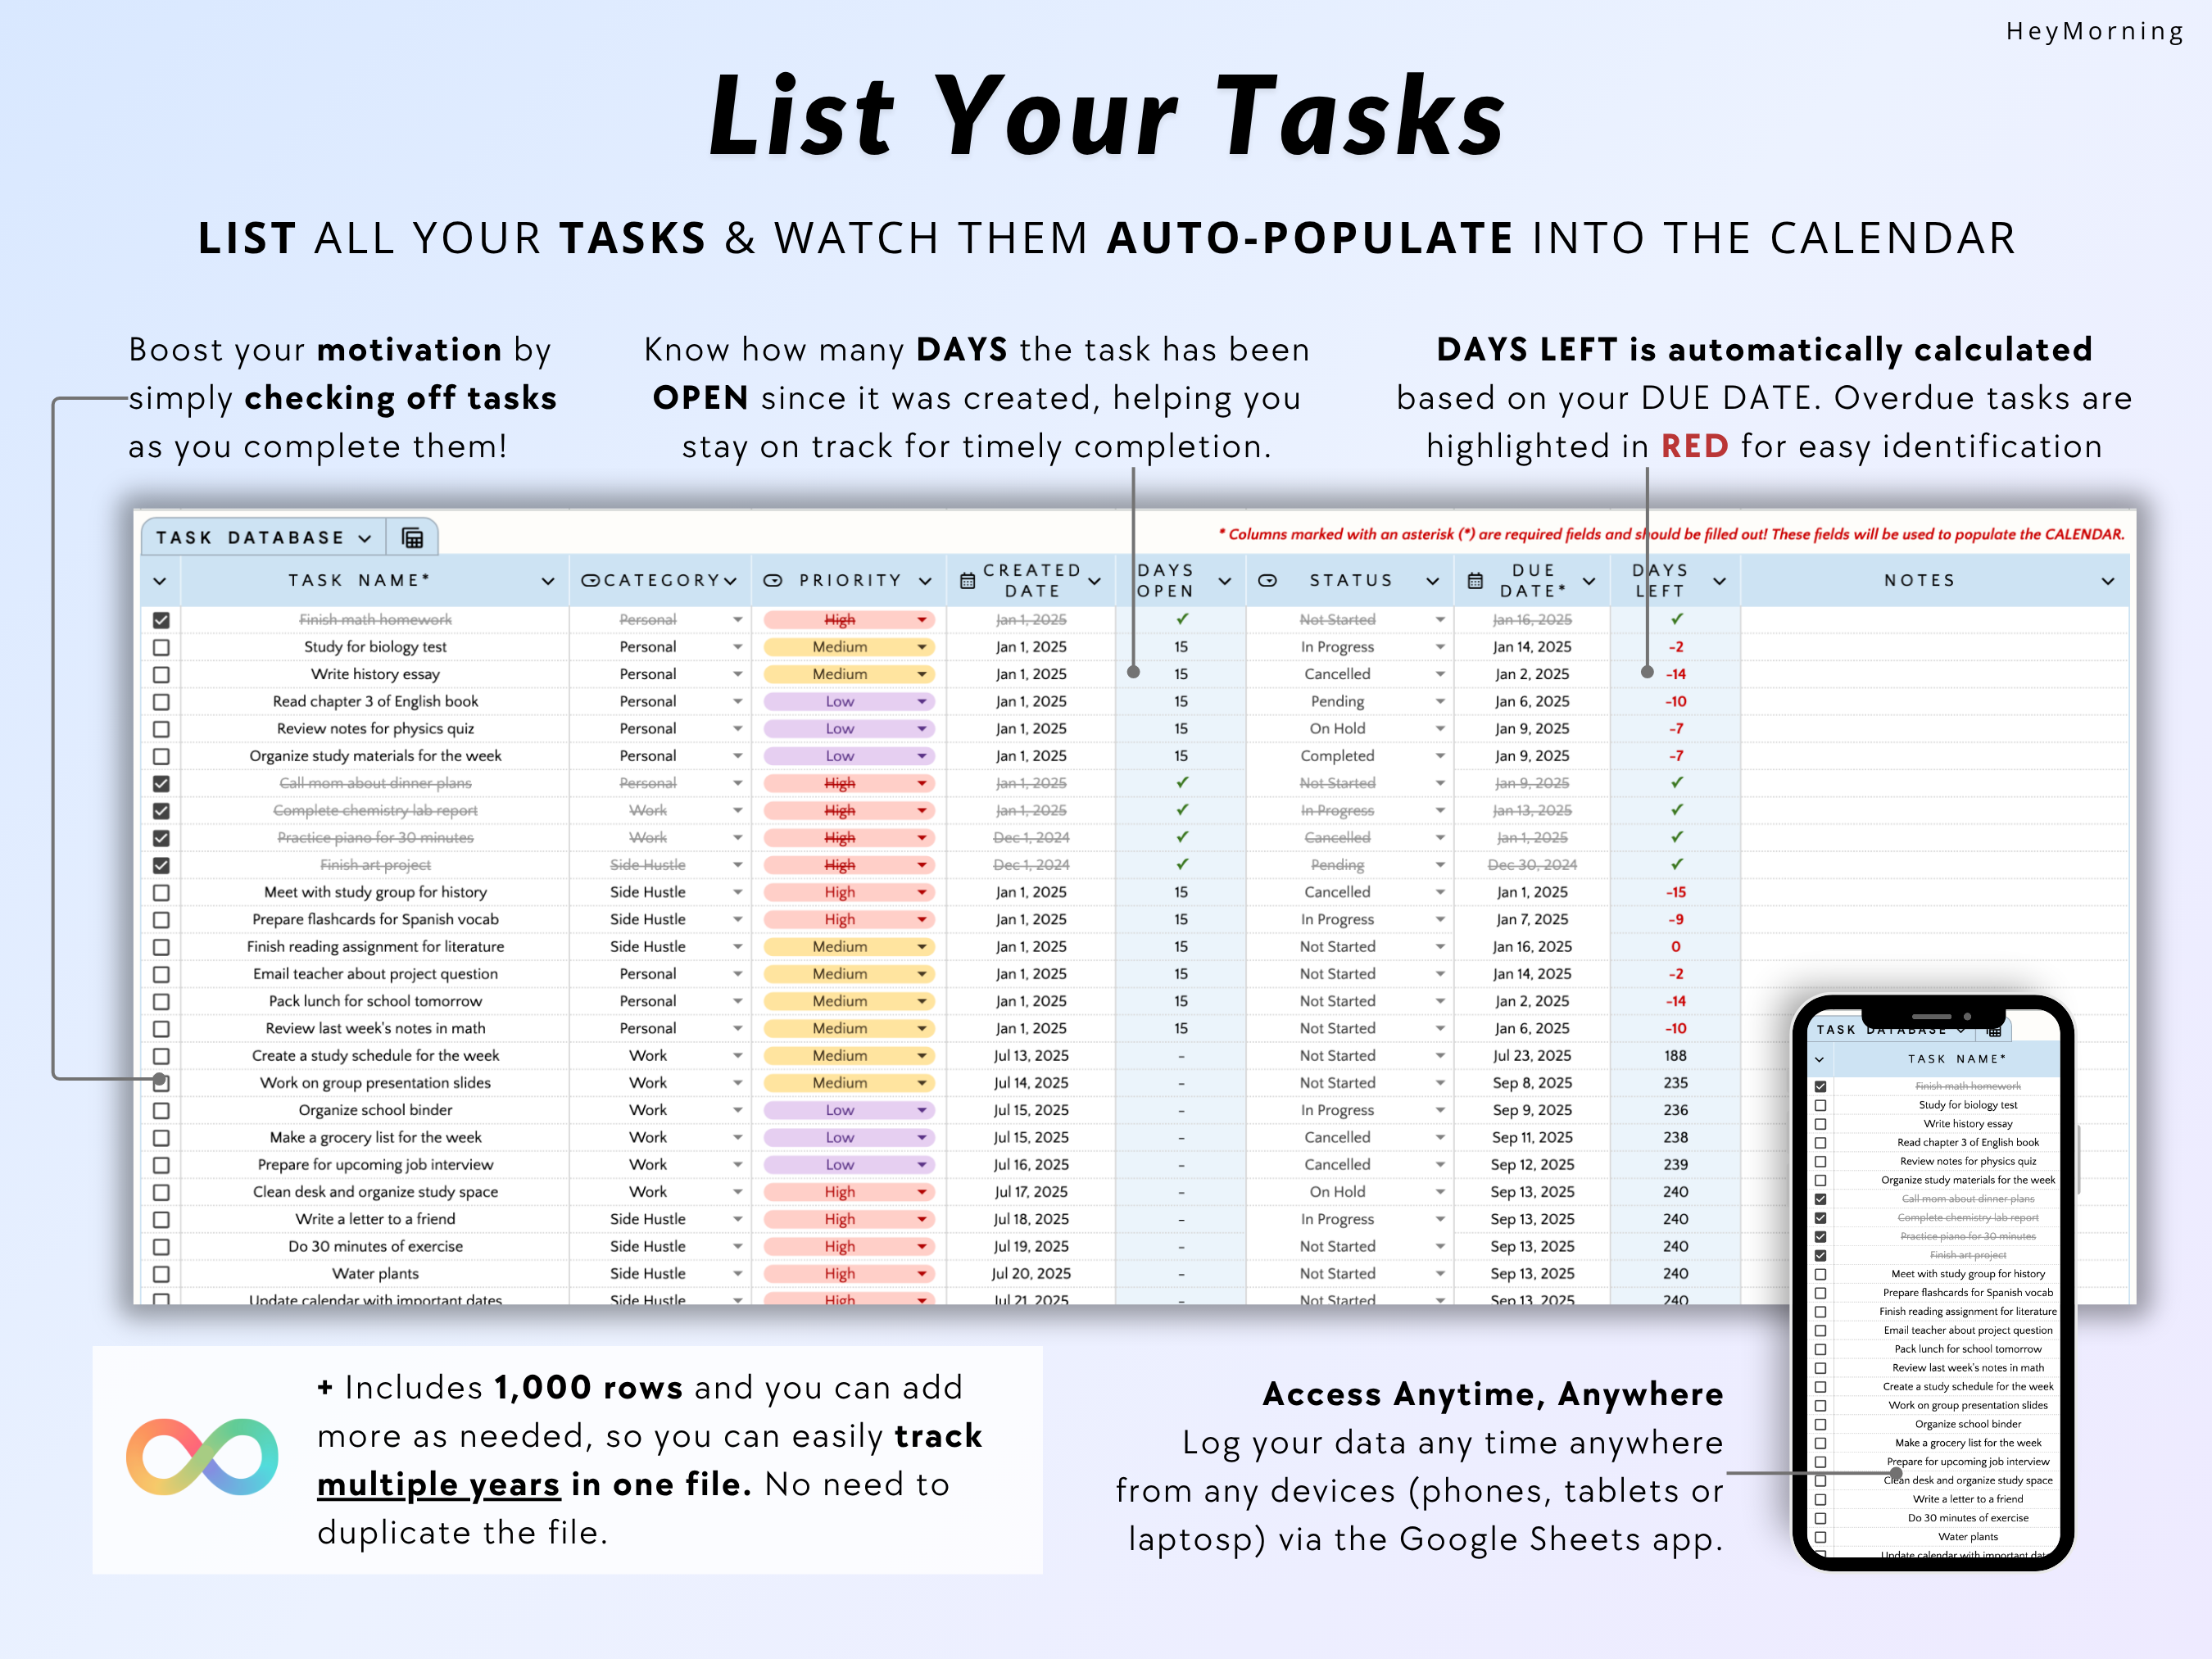Open the Task Name column filter arrow
The height and width of the screenshot is (1659, 2212).
[547, 581]
